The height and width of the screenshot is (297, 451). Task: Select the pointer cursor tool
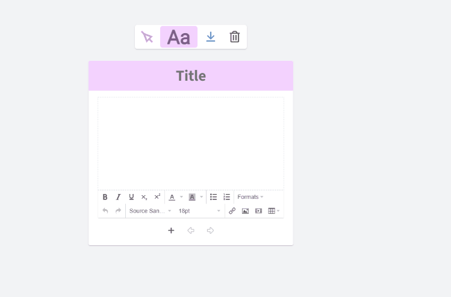point(147,37)
